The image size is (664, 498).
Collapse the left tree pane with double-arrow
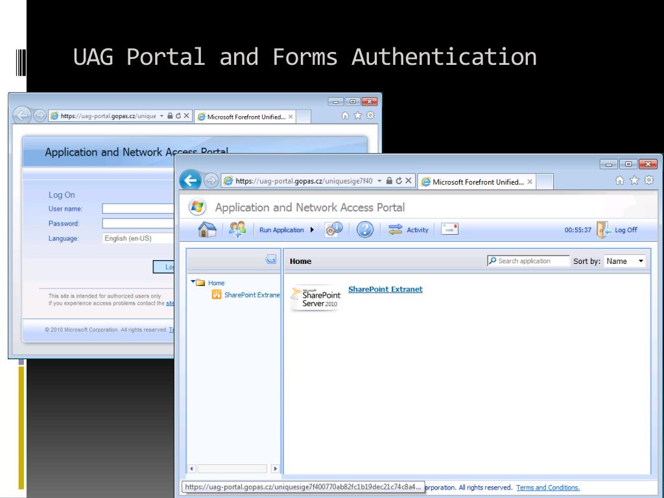point(271,259)
